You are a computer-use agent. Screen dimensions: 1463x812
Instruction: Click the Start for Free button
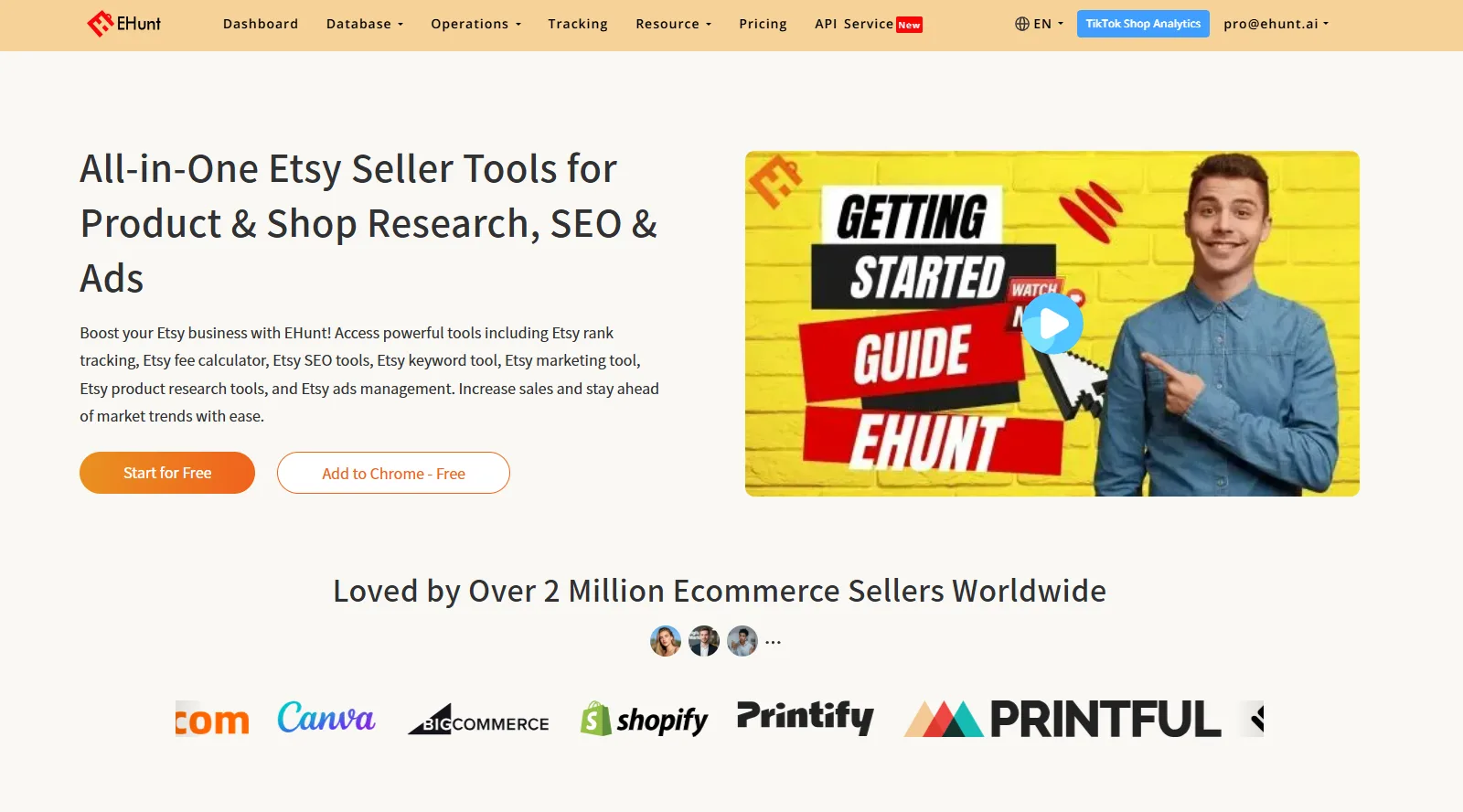[x=167, y=473]
